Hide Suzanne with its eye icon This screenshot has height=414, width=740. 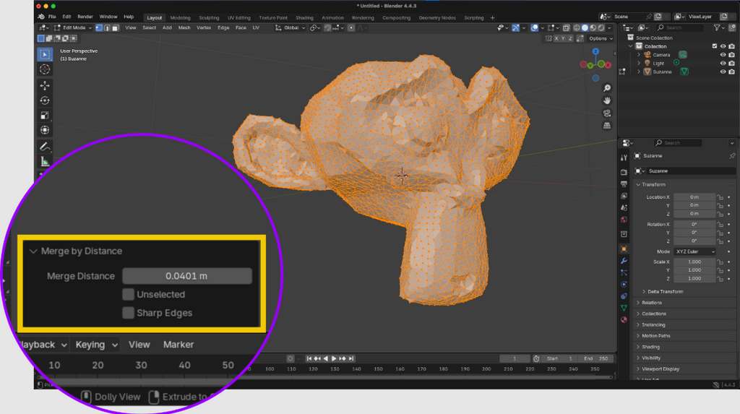pyautogui.click(x=723, y=72)
